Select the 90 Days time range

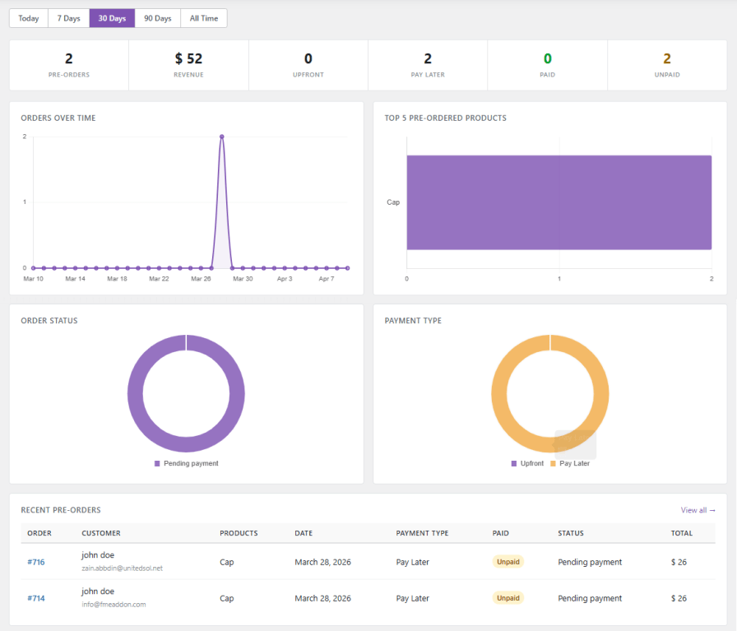156,17
